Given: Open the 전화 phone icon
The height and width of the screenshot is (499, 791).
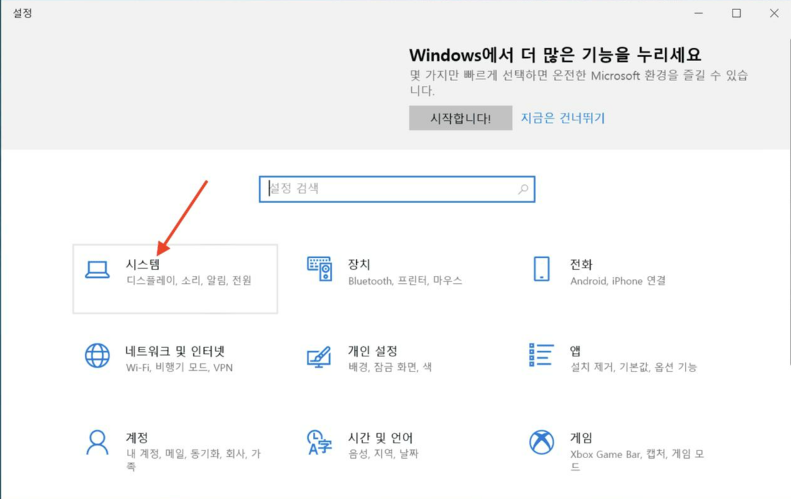Looking at the screenshot, I should [x=541, y=268].
